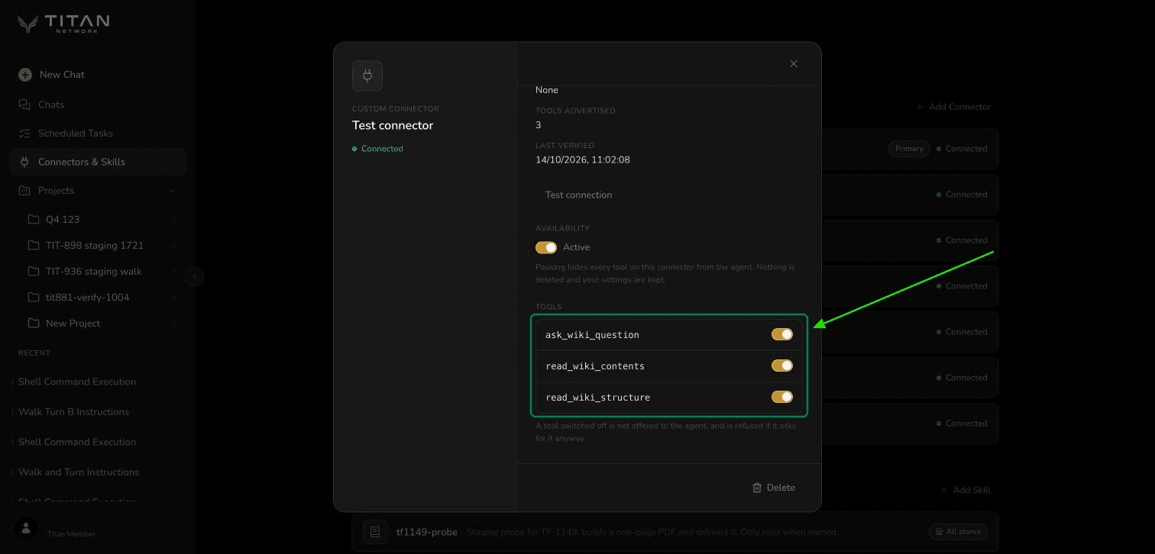Click the Projects folder icon

pyautogui.click(x=24, y=191)
